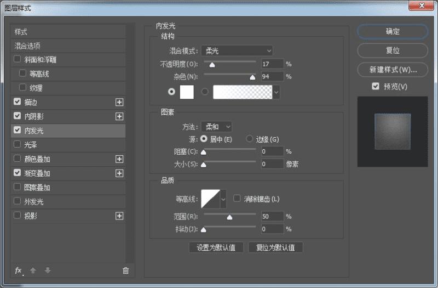
Task: Click the plus icon beside 渐变叠加
Action: [x=119, y=173]
